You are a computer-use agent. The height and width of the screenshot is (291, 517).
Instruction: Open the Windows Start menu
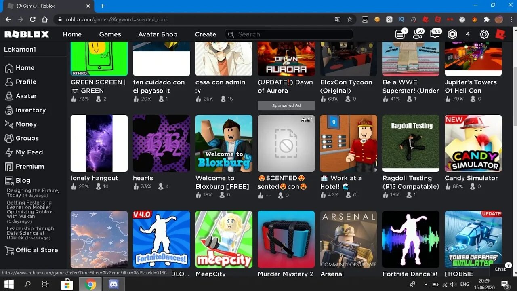(9, 285)
